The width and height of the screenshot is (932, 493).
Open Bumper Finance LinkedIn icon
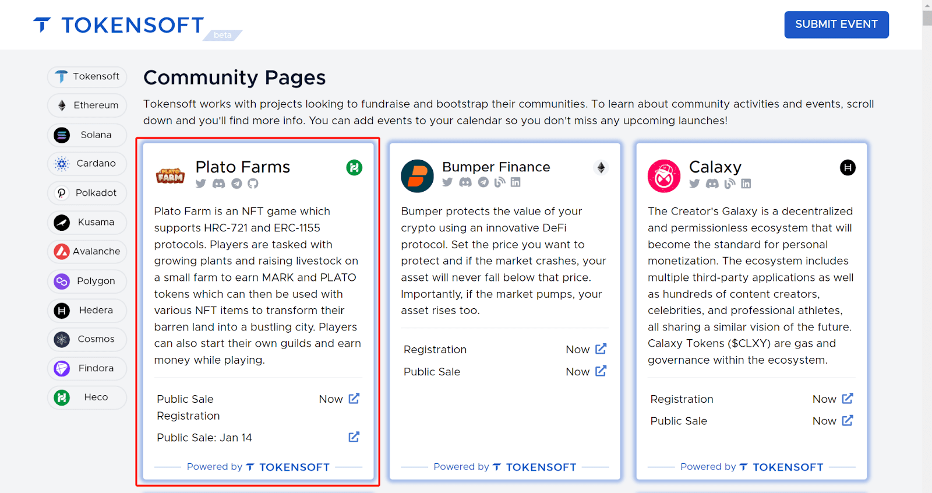click(x=516, y=182)
